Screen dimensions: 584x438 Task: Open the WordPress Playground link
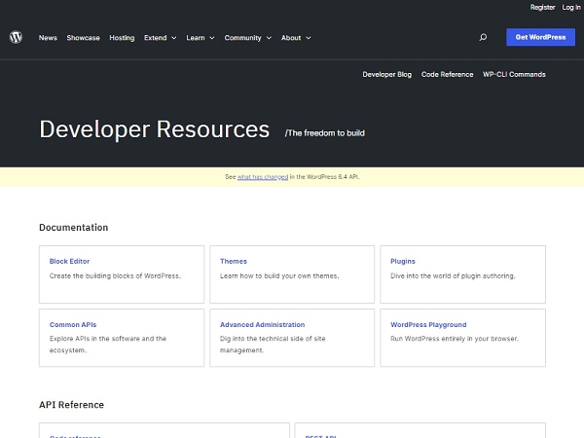[x=428, y=324]
